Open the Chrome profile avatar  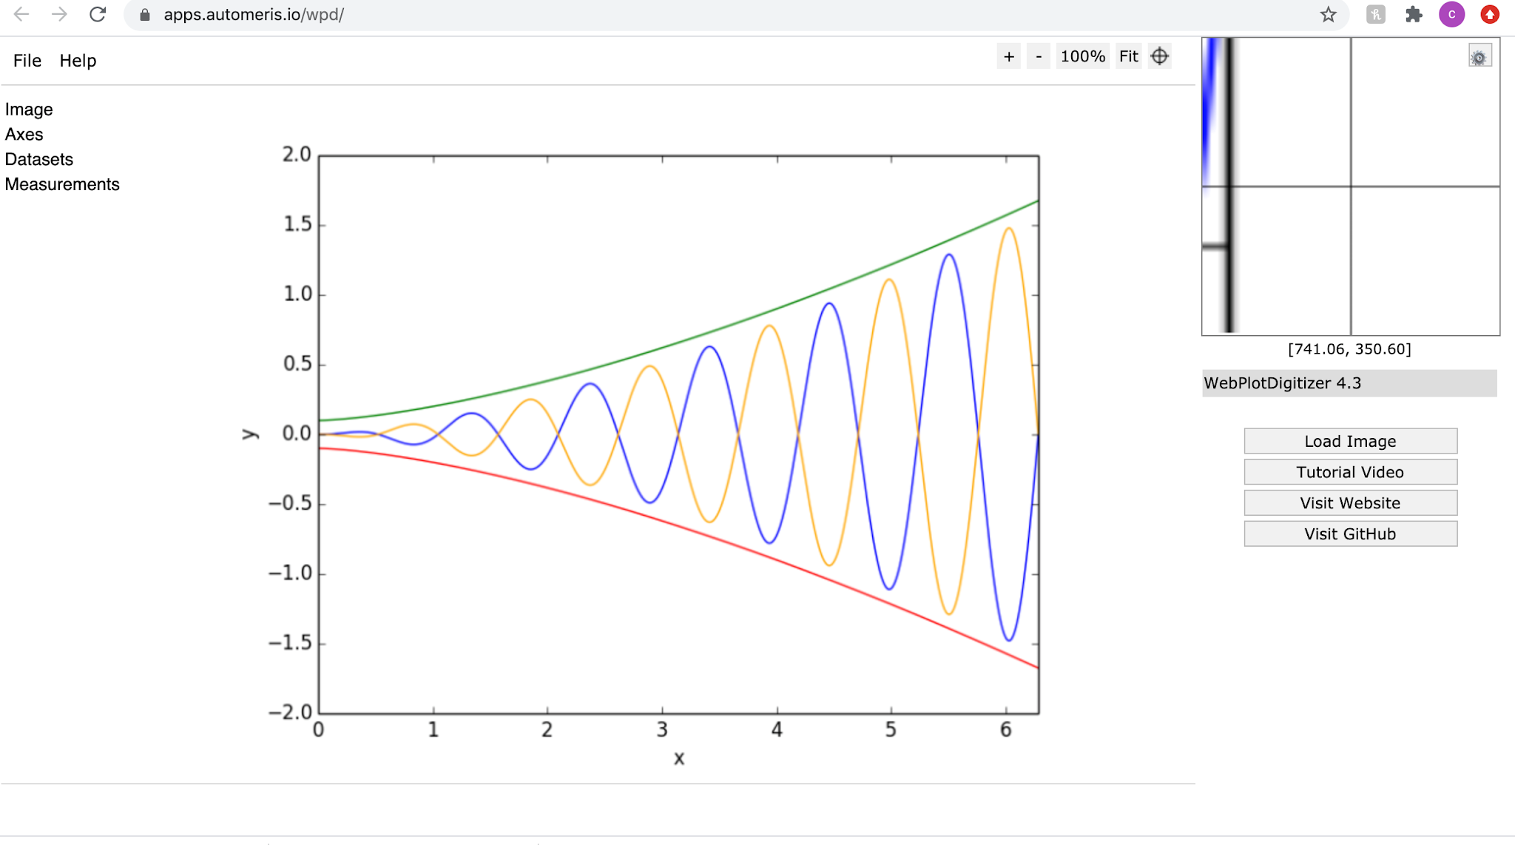click(1451, 15)
